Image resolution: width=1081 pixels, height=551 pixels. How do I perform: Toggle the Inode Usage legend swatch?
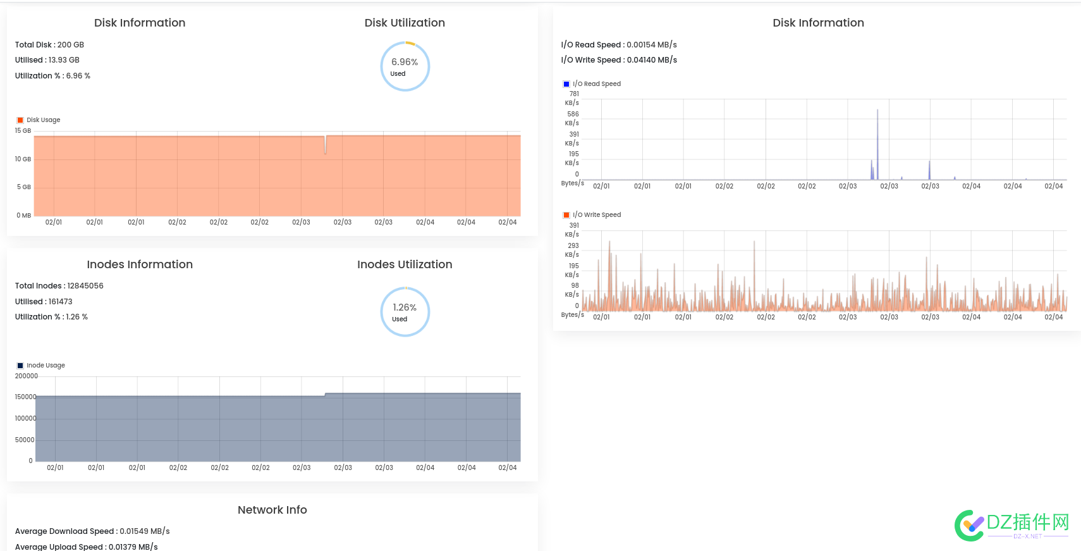point(20,366)
